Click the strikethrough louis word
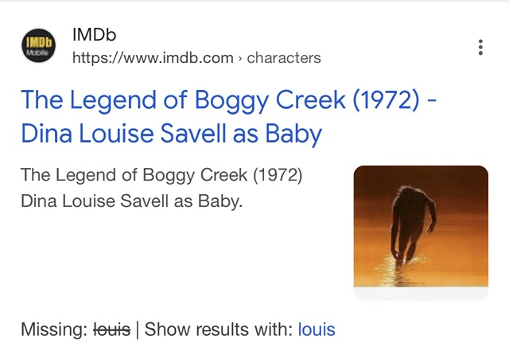509x347 pixels. point(112,329)
